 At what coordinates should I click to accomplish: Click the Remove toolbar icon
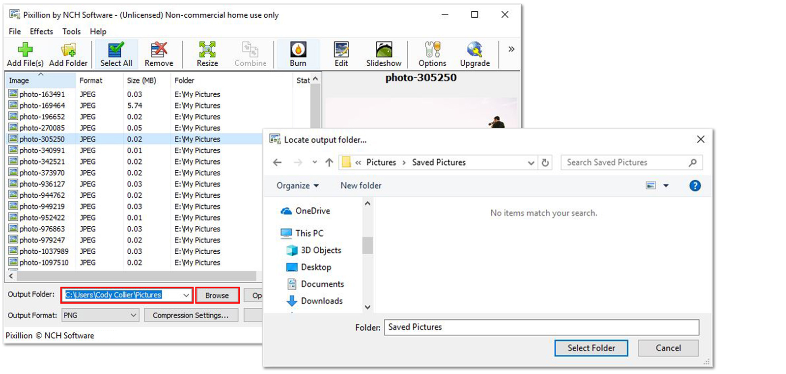[159, 54]
